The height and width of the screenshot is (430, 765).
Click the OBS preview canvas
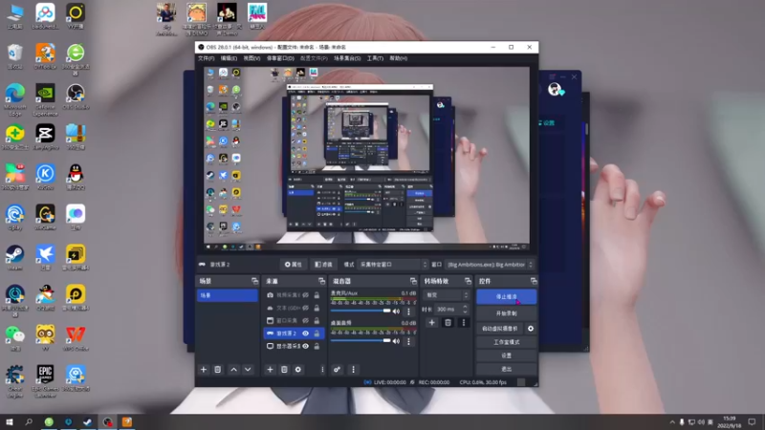(x=366, y=158)
